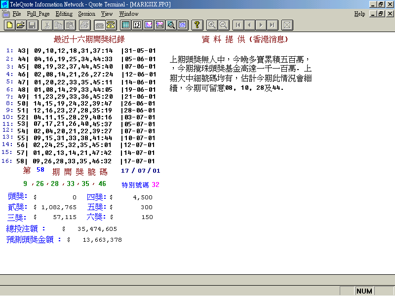Click the table search magnifier icon
The image size is (395, 296).
(x=171, y=25)
